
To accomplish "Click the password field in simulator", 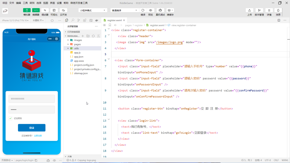I will tap(32, 109).
